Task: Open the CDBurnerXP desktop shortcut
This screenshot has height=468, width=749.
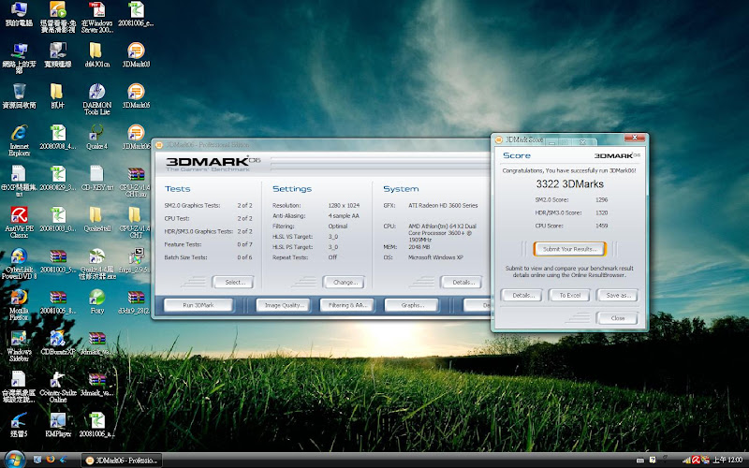Action: [57, 339]
